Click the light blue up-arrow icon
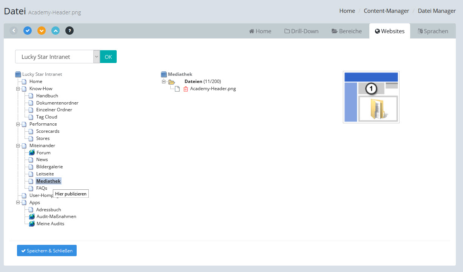Viewport: 463px width, 272px height. point(56,31)
